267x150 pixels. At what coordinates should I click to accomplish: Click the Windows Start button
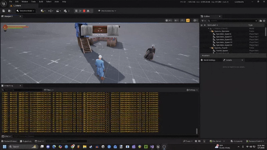coord(5,147)
